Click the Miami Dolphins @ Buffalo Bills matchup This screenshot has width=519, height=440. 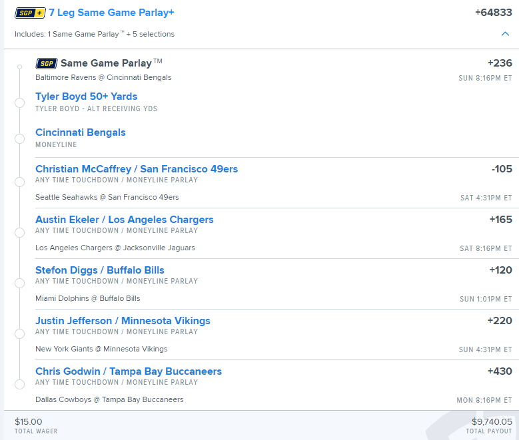tap(88, 298)
